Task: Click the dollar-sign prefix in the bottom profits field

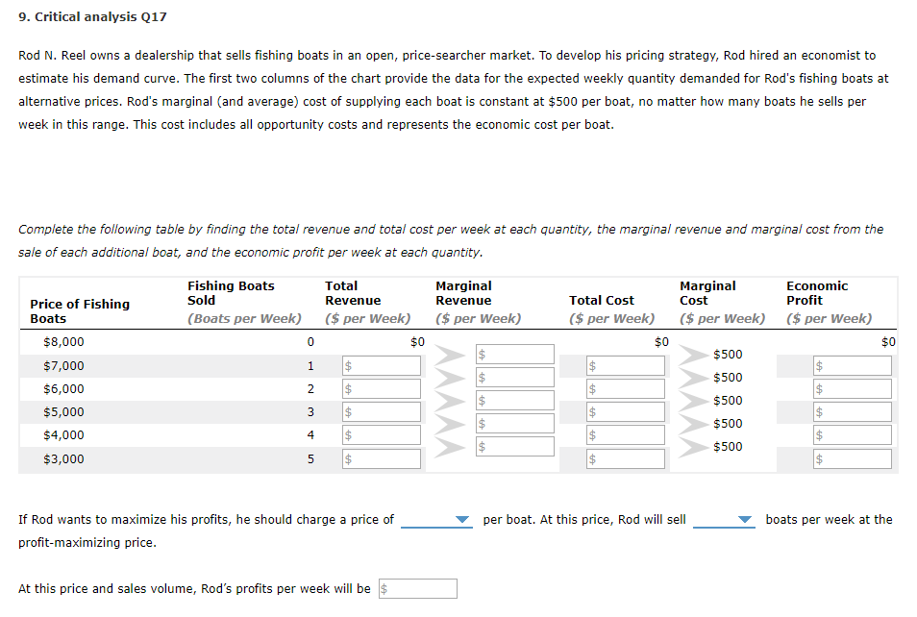Action: coord(384,587)
